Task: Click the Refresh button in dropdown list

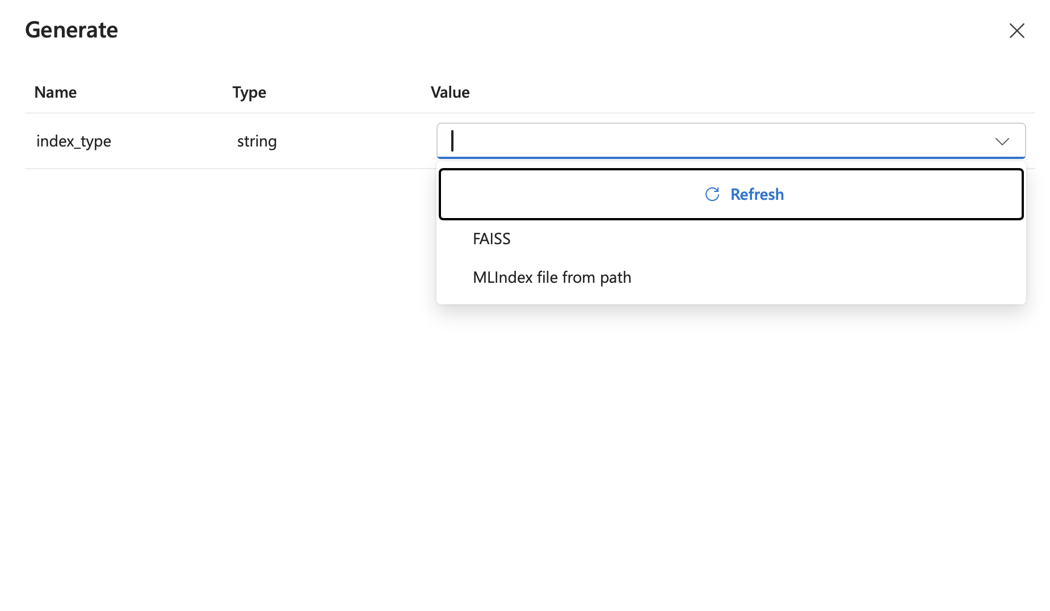Action: coord(731,194)
